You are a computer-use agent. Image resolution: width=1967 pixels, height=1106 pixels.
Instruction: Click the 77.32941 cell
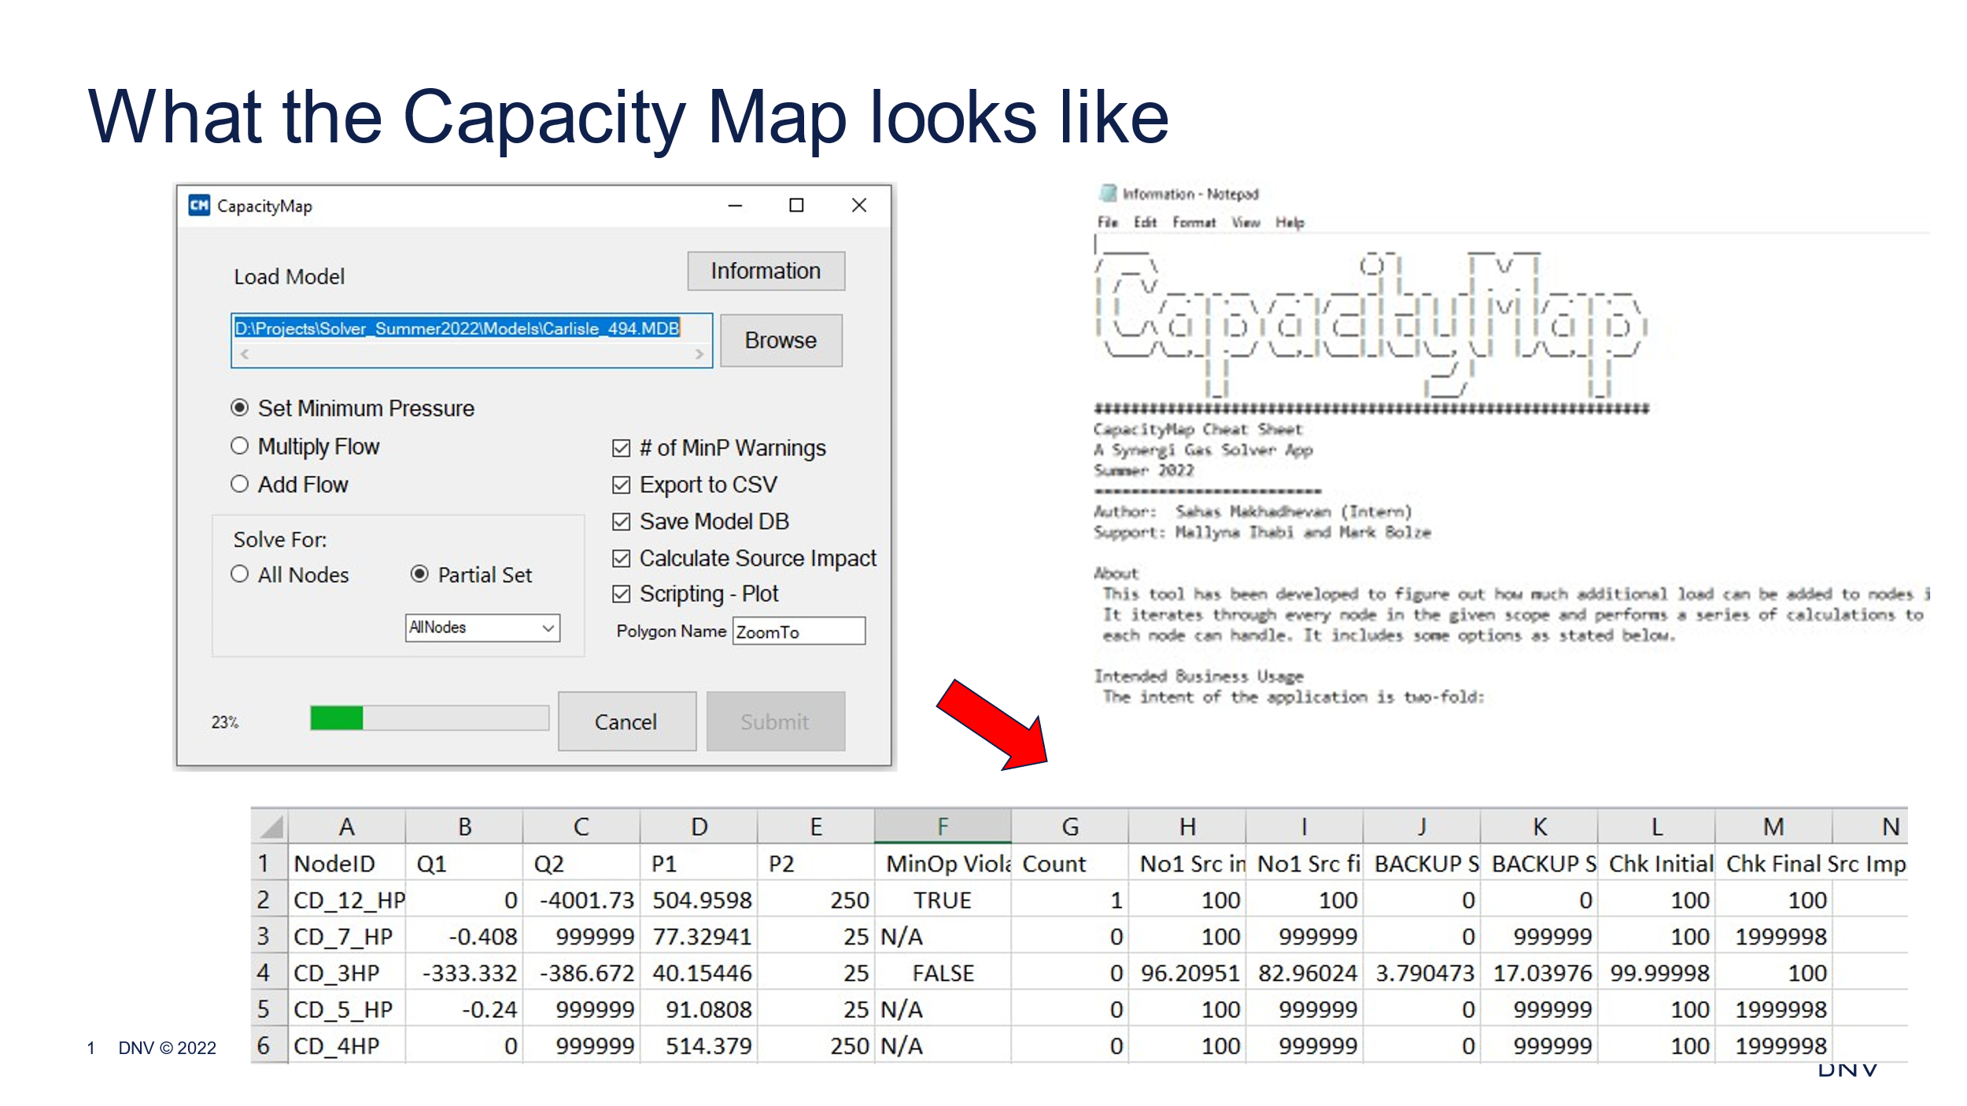pyautogui.click(x=699, y=937)
